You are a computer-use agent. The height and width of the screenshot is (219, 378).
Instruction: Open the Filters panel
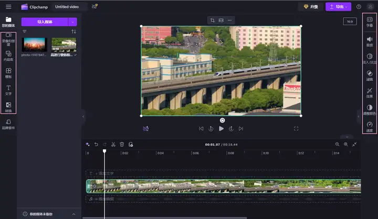coord(370,75)
